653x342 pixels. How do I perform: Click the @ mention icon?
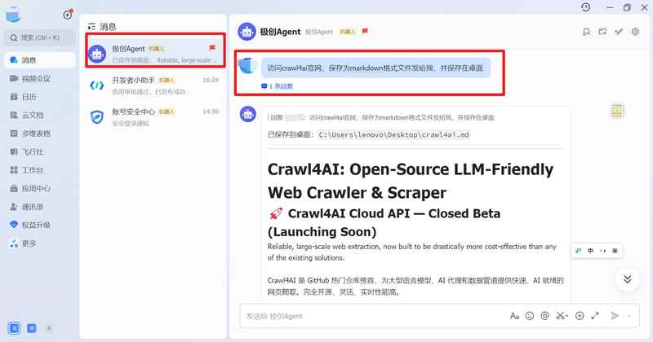pyautogui.click(x=544, y=316)
